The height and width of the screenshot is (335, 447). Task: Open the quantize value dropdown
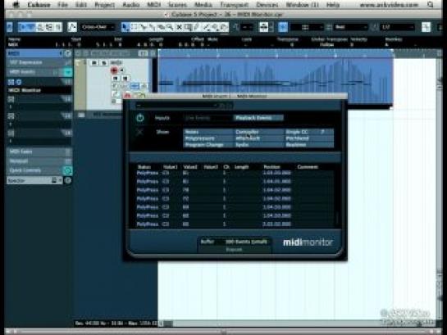point(398,27)
